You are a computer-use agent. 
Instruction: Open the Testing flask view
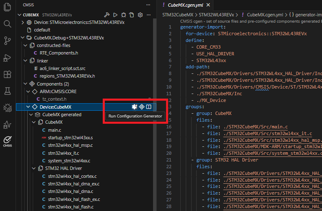pos(8,91)
